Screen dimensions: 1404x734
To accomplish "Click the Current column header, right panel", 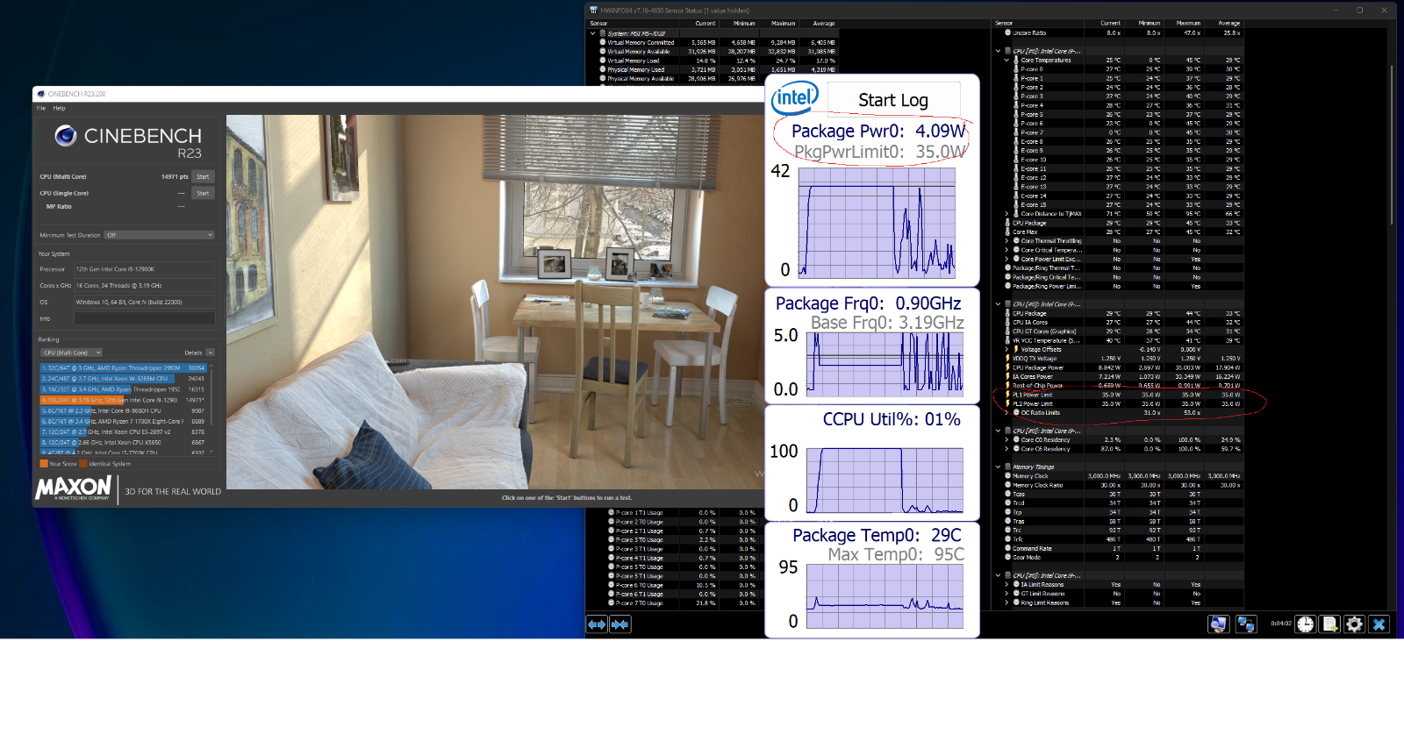I will [1110, 24].
